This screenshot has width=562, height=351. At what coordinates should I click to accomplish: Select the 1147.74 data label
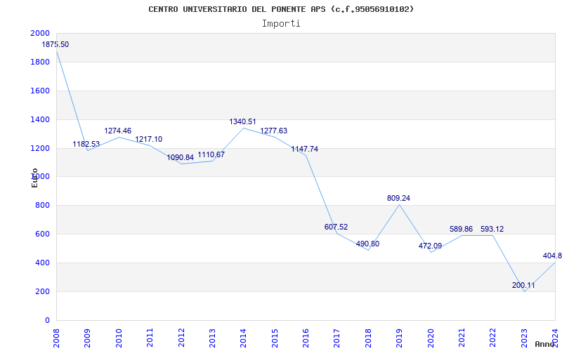pos(304,150)
